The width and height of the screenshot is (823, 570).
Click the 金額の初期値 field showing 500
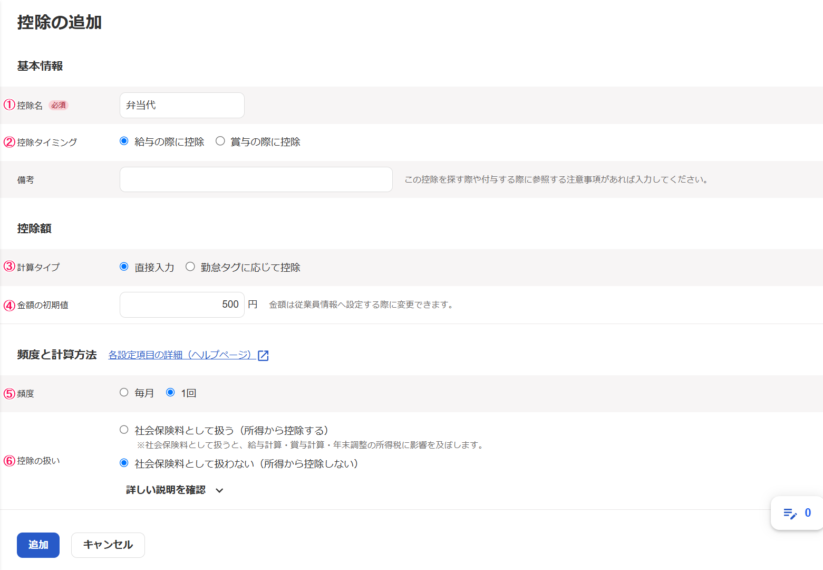182,305
